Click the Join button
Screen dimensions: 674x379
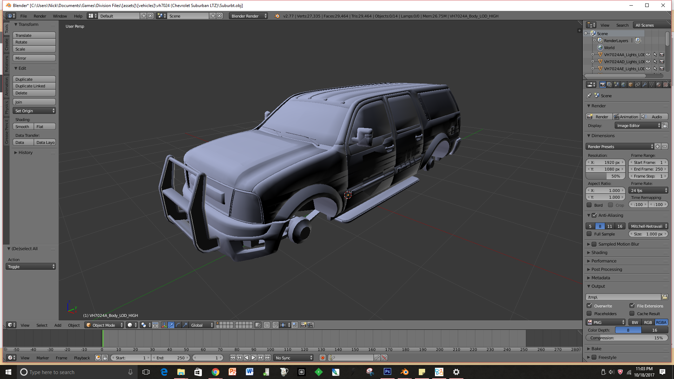34,102
